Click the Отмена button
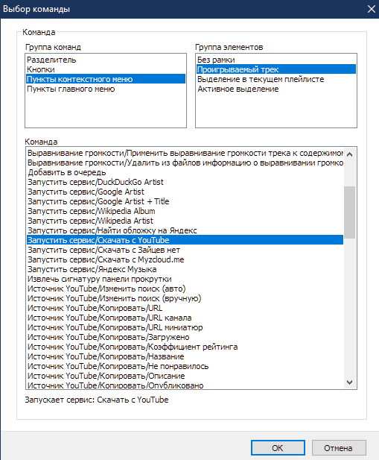This screenshot has height=460, width=379. pyautogui.click(x=339, y=447)
